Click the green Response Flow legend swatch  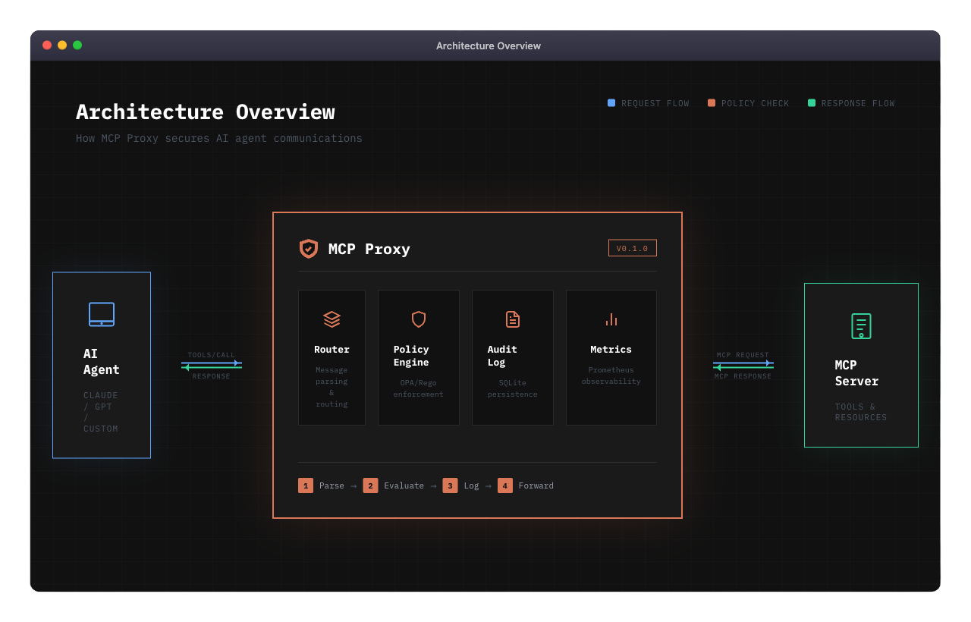tap(812, 103)
